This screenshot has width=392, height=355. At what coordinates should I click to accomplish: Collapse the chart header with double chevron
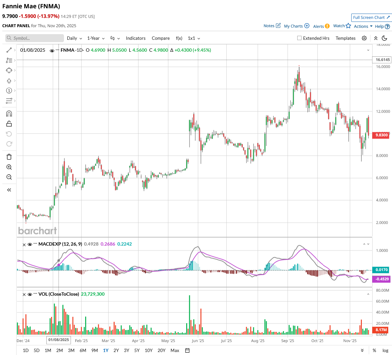point(375,38)
